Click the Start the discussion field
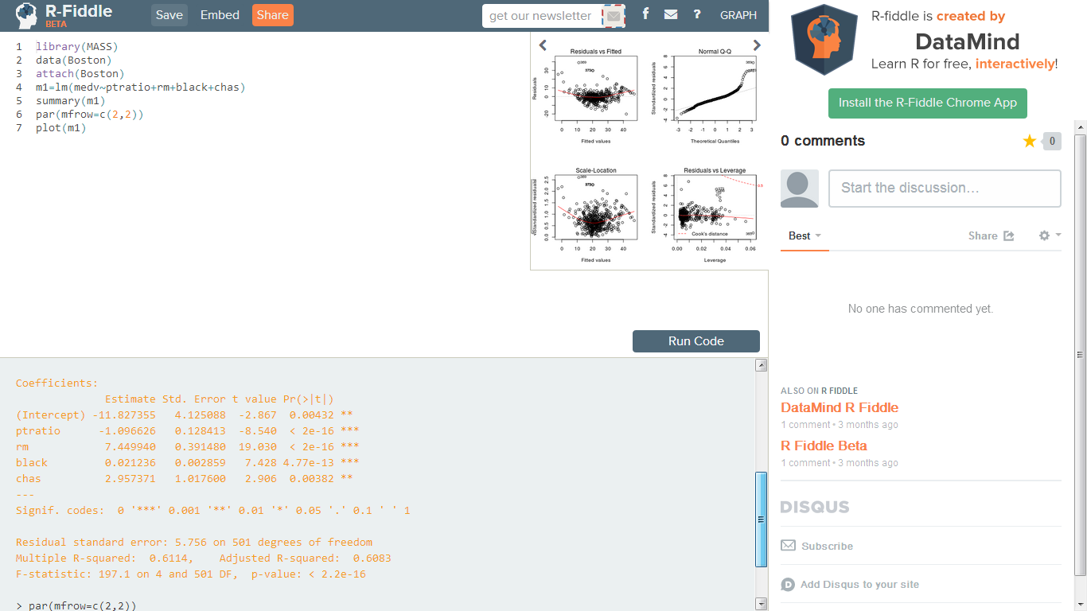 click(945, 188)
